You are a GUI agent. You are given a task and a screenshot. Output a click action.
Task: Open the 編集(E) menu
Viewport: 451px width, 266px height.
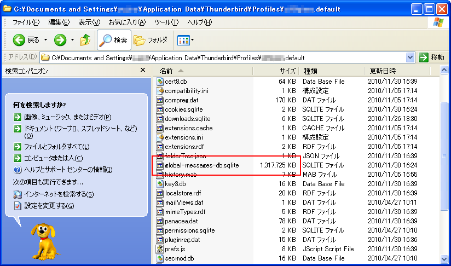(59, 22)
